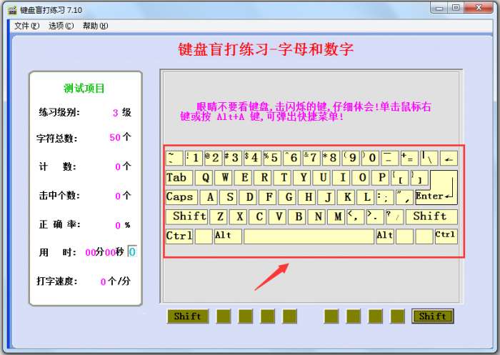
Task: Click the K key
Action: coord(347,197)
